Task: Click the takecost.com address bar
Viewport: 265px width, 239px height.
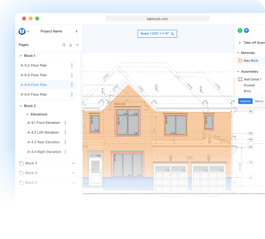Action: click(157, 19)
